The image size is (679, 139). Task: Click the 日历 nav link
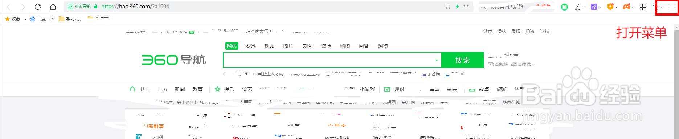coord(162,89)
